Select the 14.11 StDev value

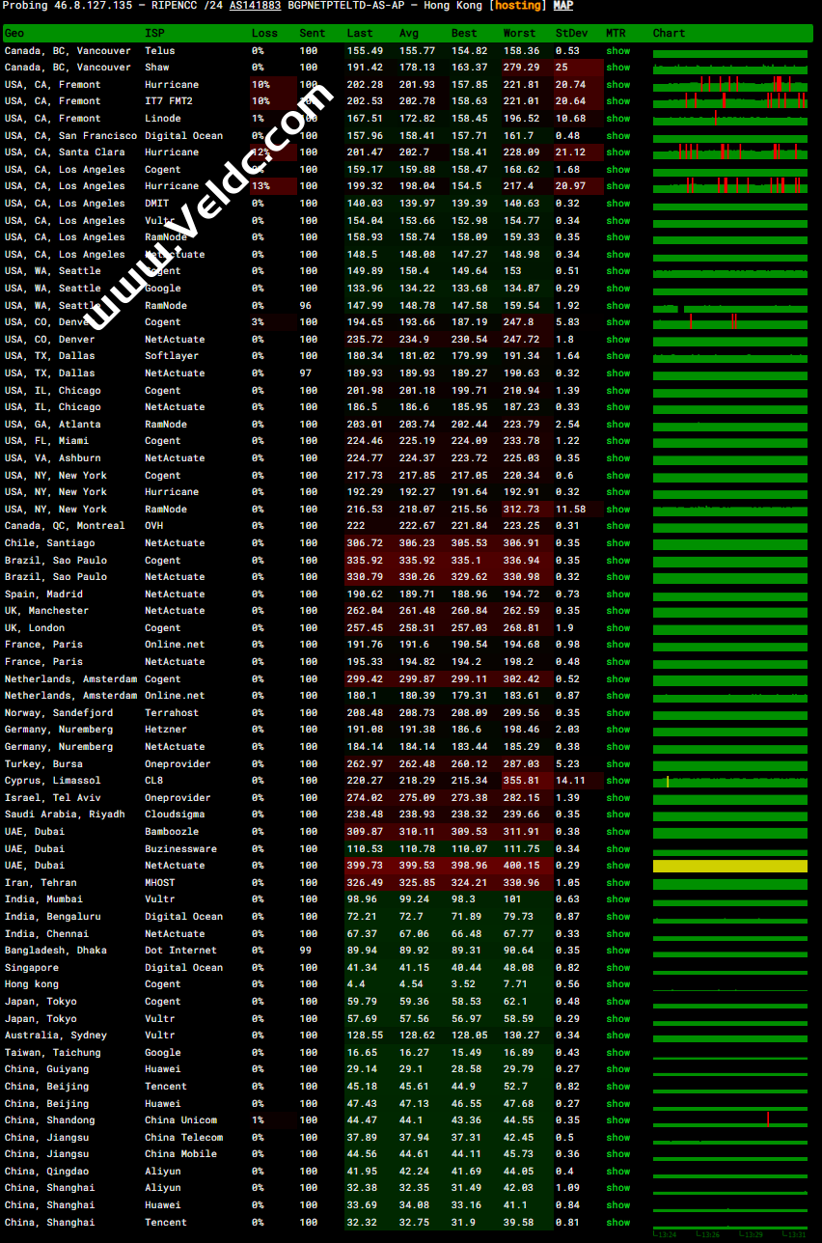[x=570, y=781]
